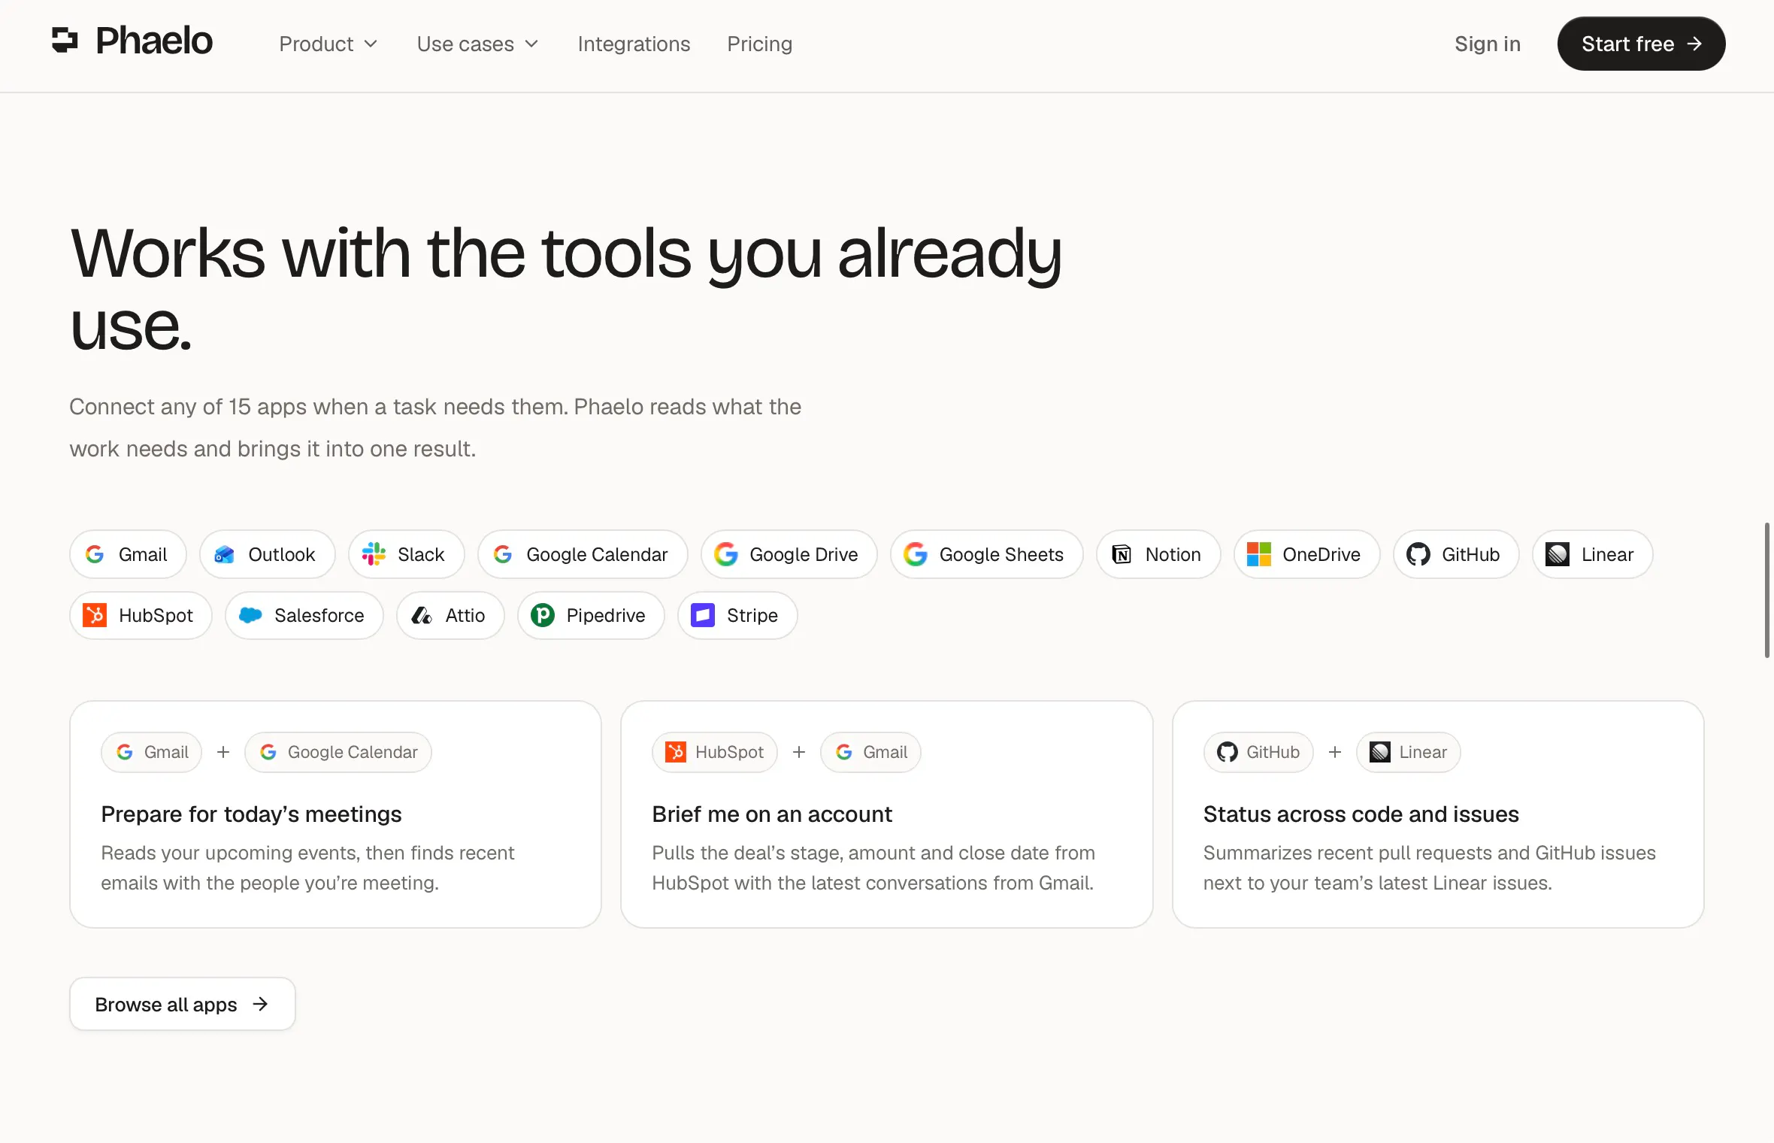Open the Prepare for today's meetings card title
Viewport: 1774px width, 1143px height.
pos(251,814)
